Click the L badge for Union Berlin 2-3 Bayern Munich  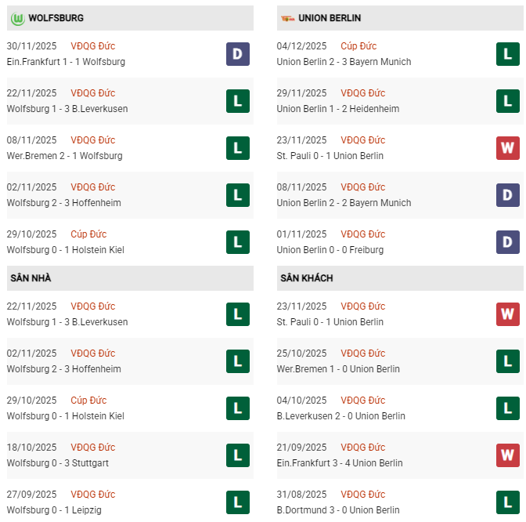pyautogui.click(x=508, y=54)
